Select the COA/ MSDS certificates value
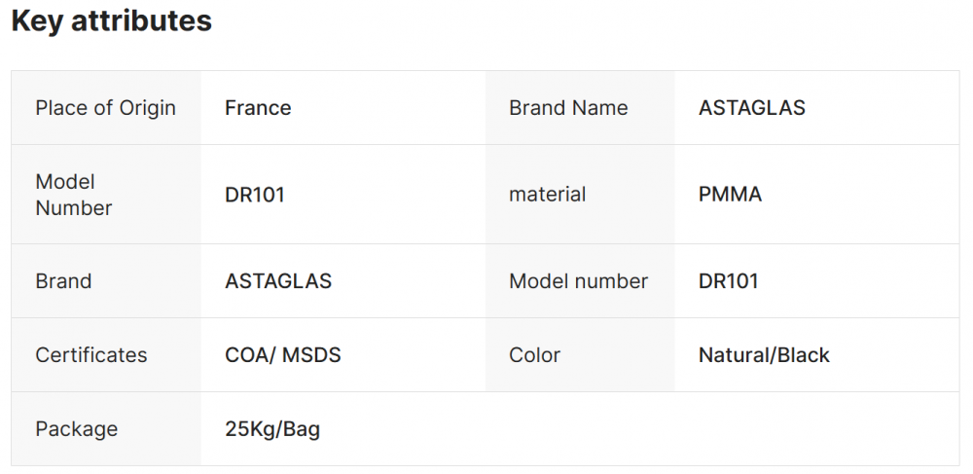Screen dimensions: 973x474 (x=283, y=355)
